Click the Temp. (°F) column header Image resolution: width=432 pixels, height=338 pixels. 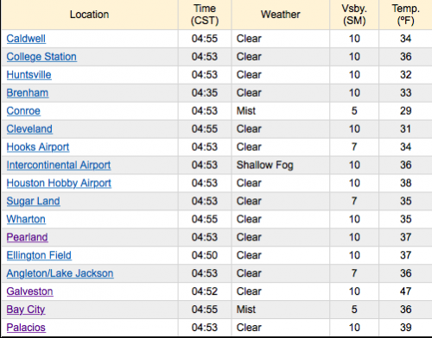click(x=405, y=15)
